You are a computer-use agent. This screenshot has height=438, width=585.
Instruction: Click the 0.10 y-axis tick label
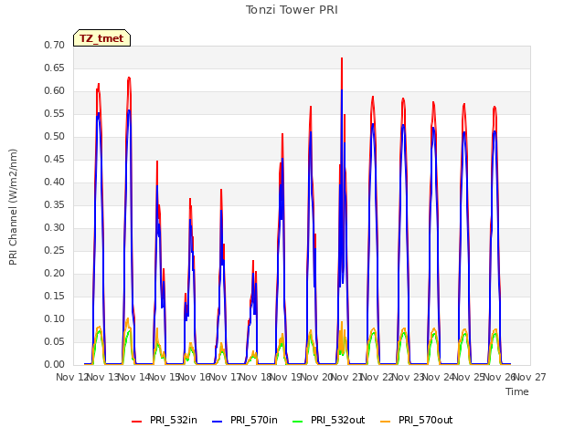click(54, 318)
